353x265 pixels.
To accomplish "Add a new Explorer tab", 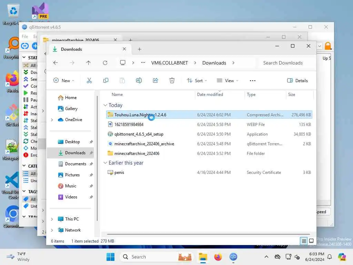I will pos(139,49).
